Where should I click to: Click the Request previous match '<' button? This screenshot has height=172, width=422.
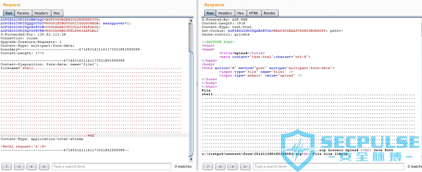19,166
